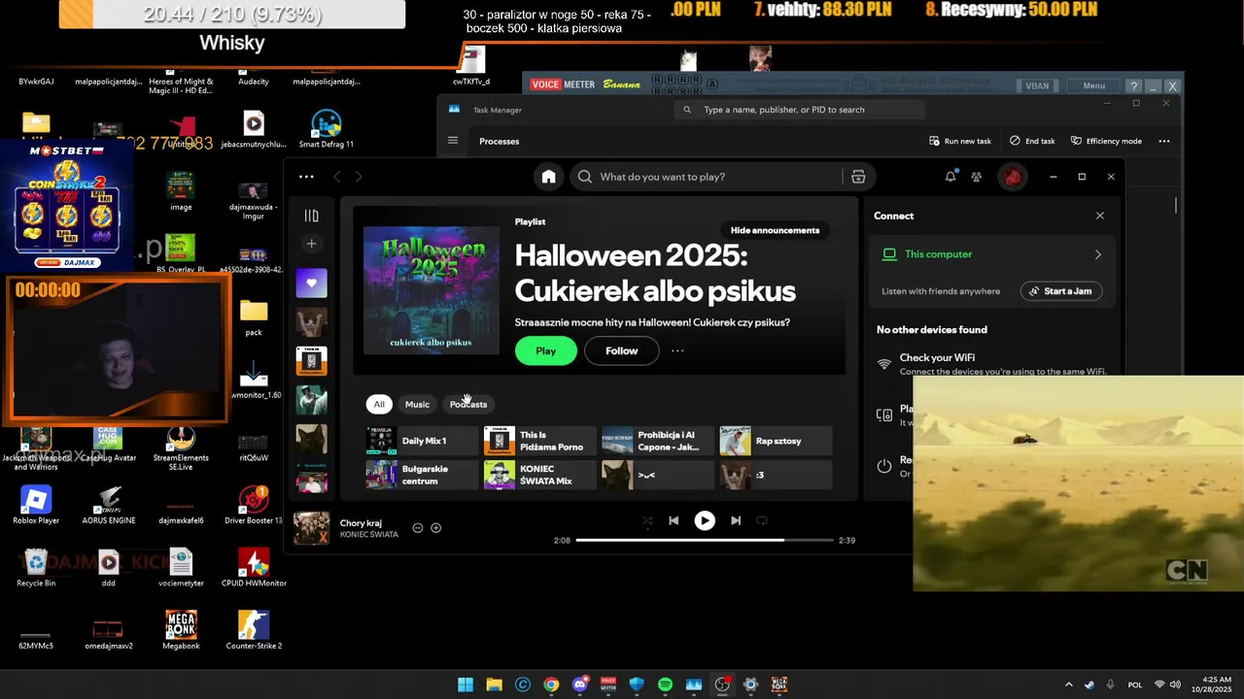Open Browse icon inside Spotify search bar
Image resolution: width=1244 pixels, height=699 pixels.
point(858,177)
